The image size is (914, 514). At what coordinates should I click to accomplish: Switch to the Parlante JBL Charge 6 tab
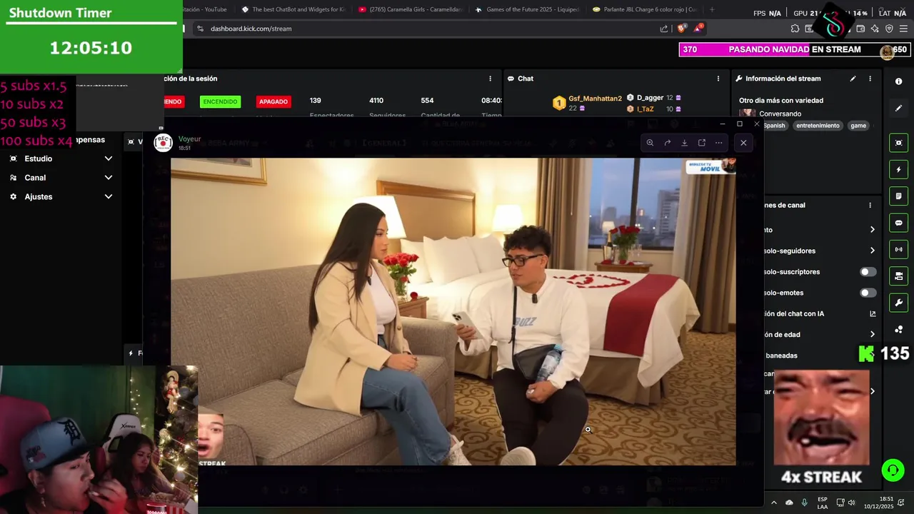pyautogui.click(x=645, y=9)
